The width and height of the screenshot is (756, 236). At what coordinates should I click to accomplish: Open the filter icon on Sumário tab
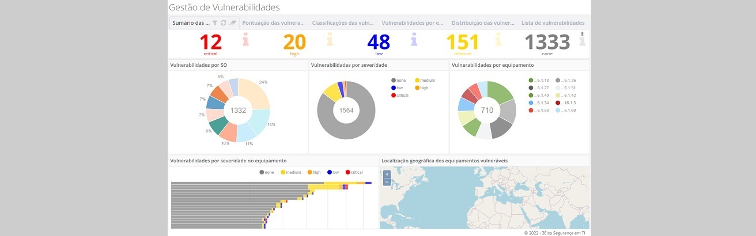click(x=215, y=23)
